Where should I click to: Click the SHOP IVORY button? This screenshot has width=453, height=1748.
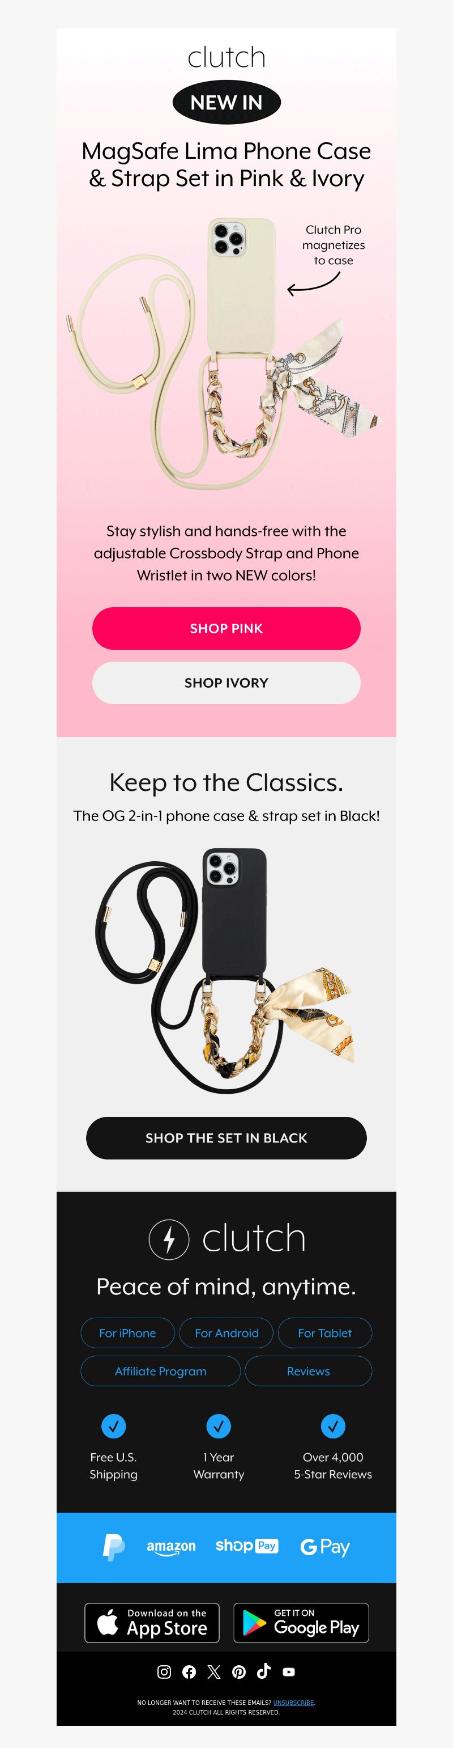(x=226, y=683)
